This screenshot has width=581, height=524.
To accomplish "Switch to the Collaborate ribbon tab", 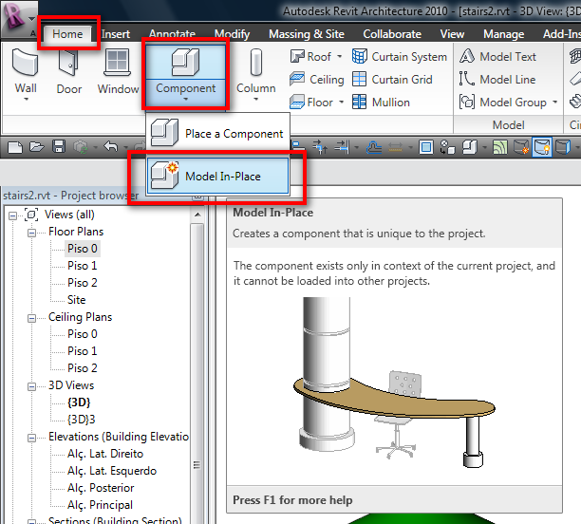I will tap(392, 34).
